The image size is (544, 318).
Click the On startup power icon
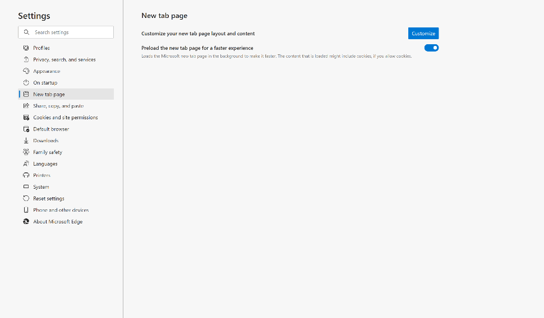[x=26, y=82]
